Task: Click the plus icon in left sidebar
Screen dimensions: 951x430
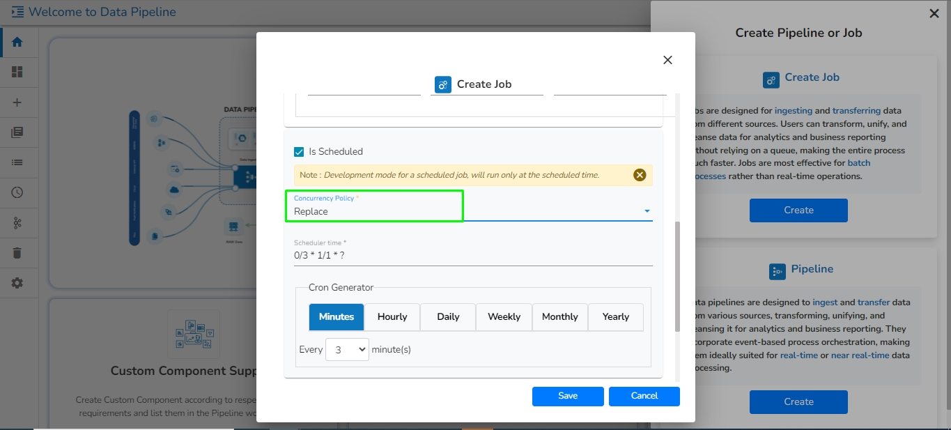Action: pyautogui.click(x=17, y=102)
